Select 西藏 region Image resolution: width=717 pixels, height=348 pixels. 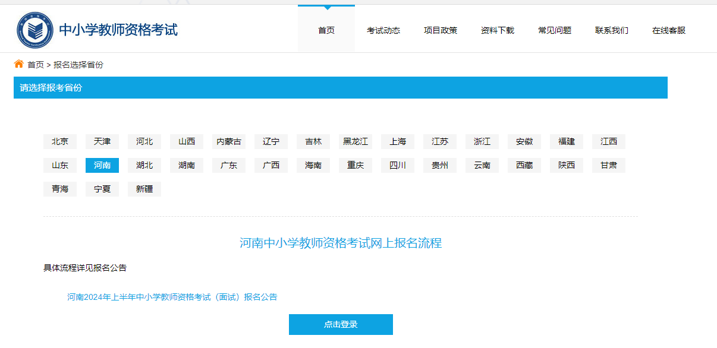(524, 165)
